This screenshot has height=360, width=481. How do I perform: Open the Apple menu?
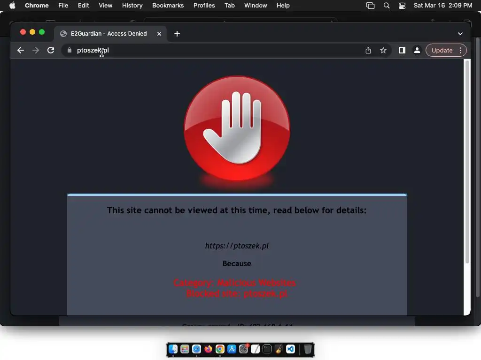click(x=12, y=6)
